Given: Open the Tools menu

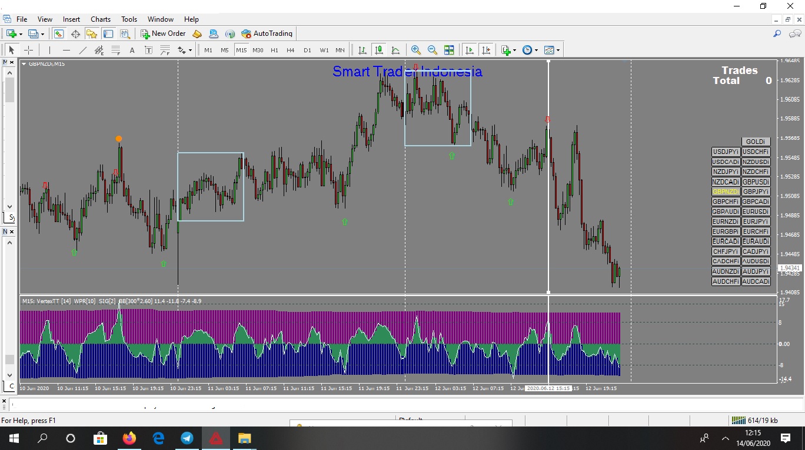Looking at the screenshot, I should (129, 19).
